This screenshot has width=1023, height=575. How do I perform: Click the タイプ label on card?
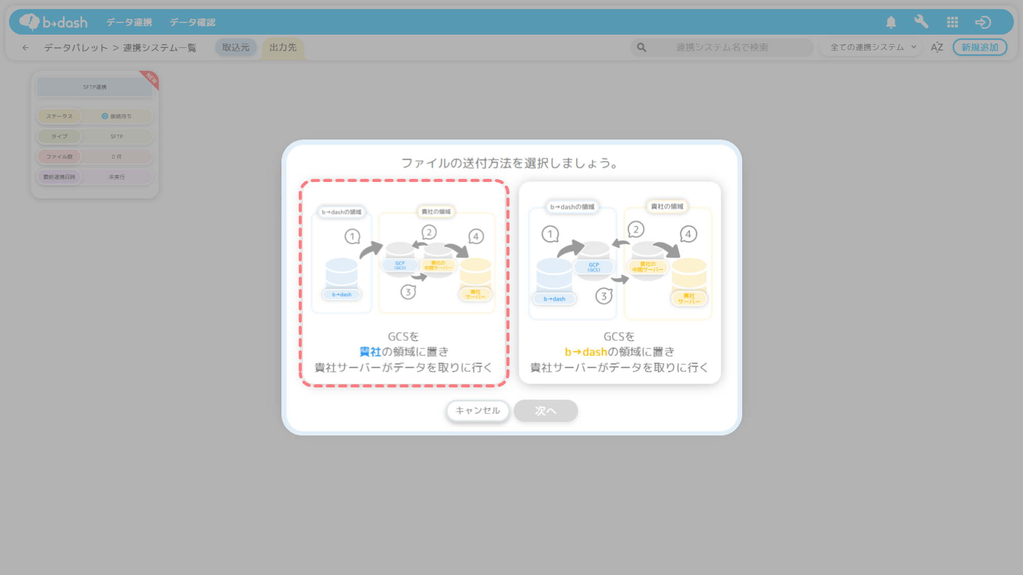59,136
